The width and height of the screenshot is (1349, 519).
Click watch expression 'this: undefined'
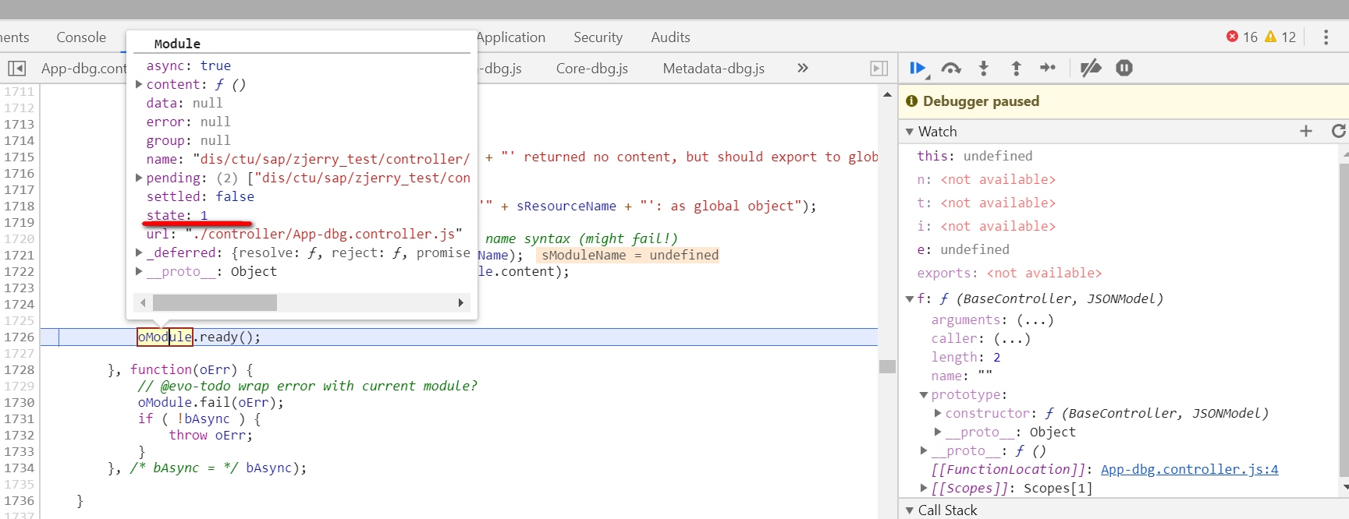click(974, 156)
